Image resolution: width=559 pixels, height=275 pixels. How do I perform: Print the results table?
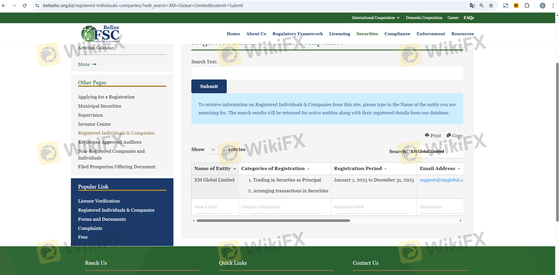click(x=433, y=135)
